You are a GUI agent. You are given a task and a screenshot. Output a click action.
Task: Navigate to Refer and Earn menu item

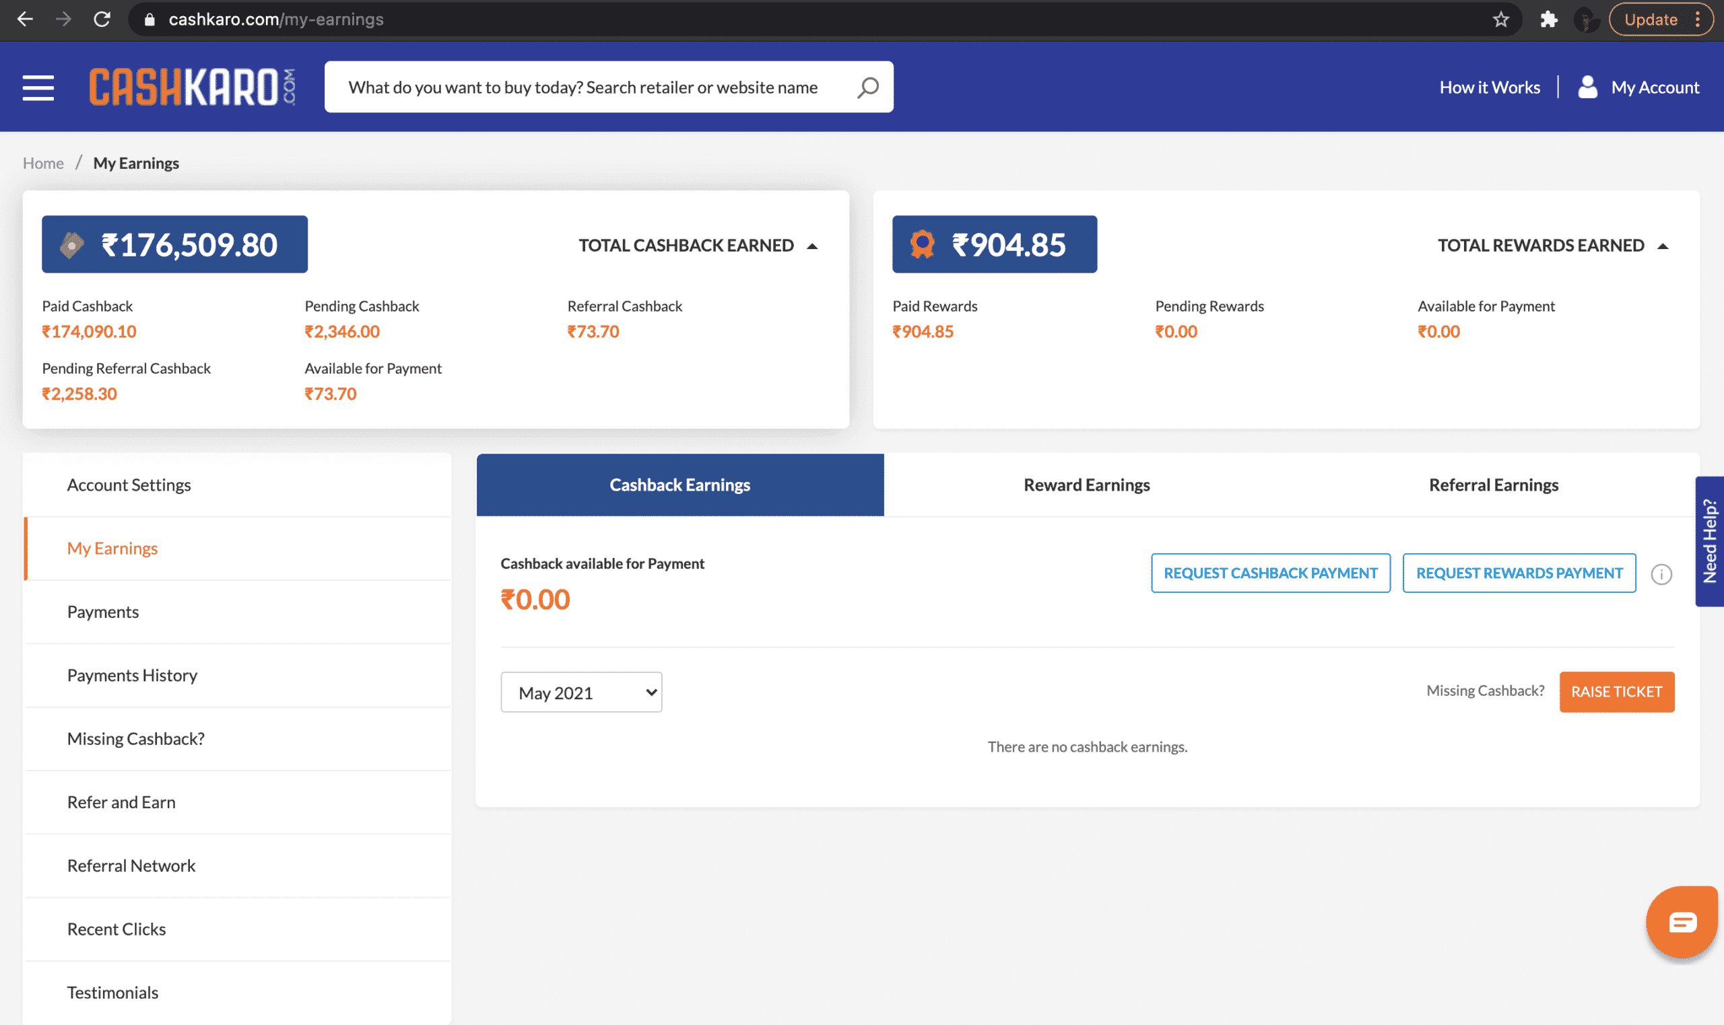point(121,800)
